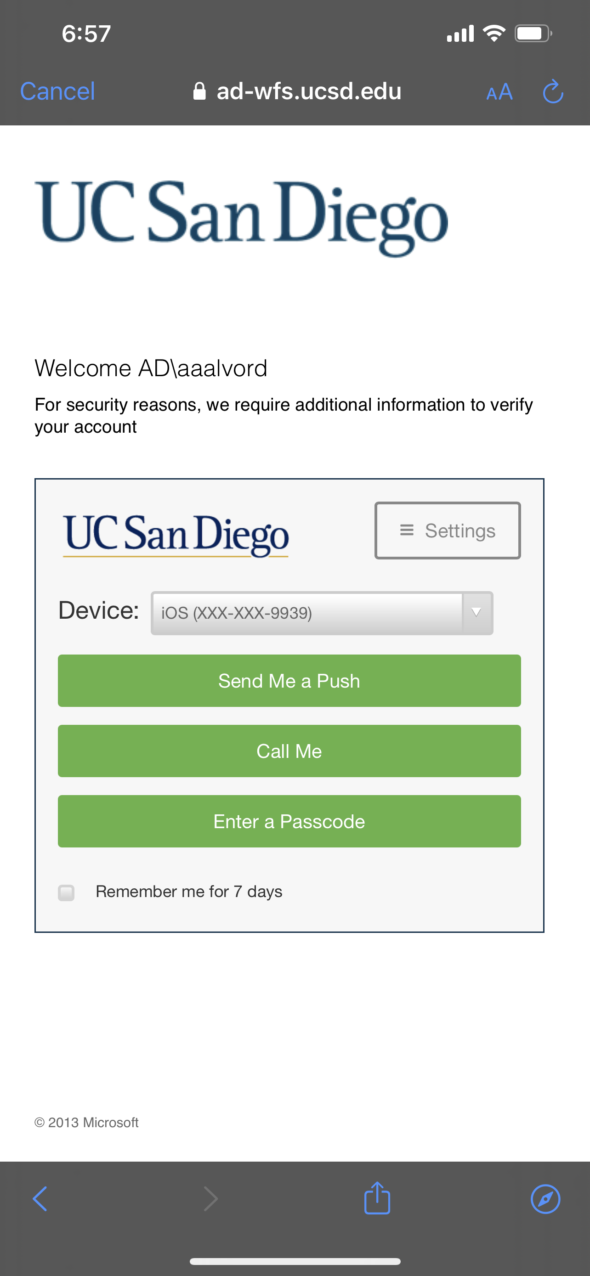Tap the ad-wfs.ucsd.edu address text
The height and width of the screenshot is (1276, 590).
309,91
